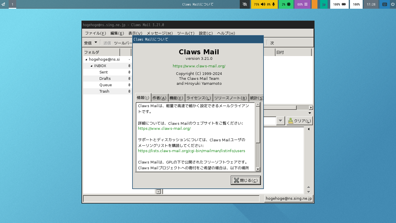Click the down arrow at message view bottom-right
The height and width of the screenshot is (223, 396).
[x=308, y=192]
